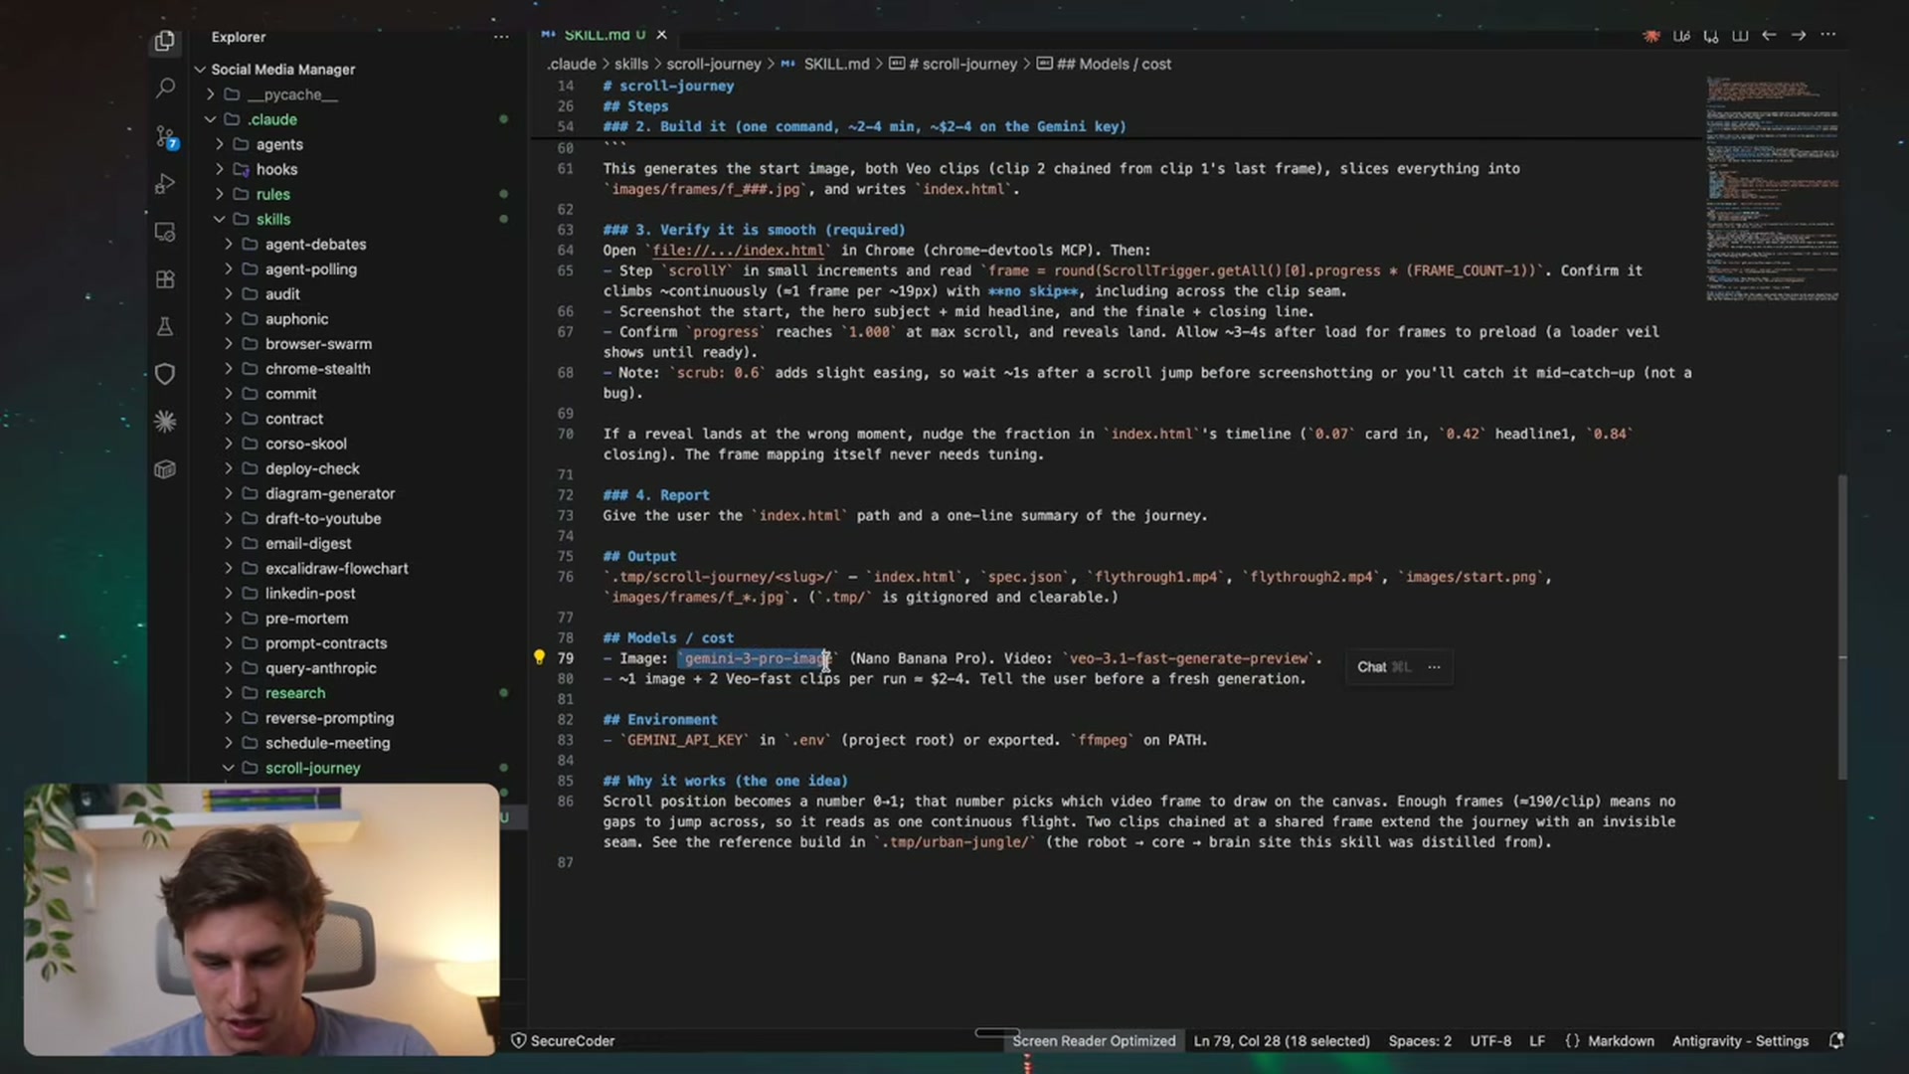Click the SecureCoder shield status item
The image size is (1909, 1074).
(563, 1040)
